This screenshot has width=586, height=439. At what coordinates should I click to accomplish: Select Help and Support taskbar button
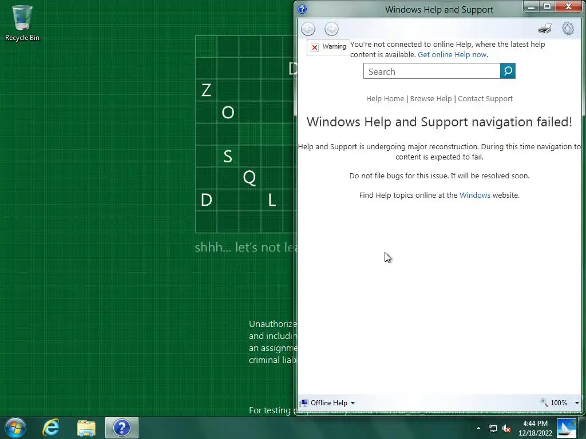[122, 428]
